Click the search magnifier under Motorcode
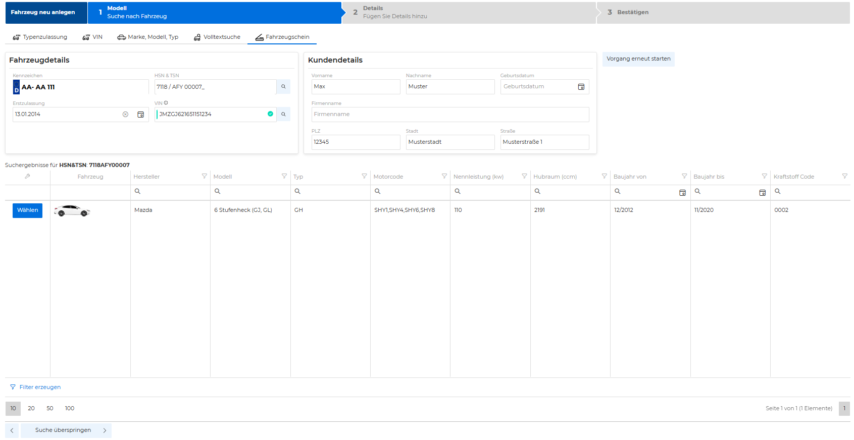Image resolution: width=854 pixels, height=440 pixels. point(377,191)
